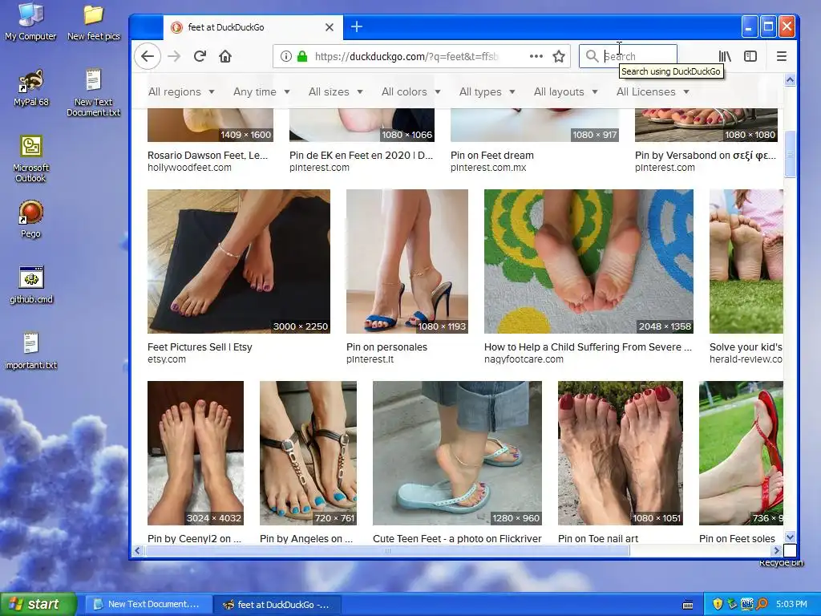
Task: Click the search magnifier icon
Action: click(592, 56)
